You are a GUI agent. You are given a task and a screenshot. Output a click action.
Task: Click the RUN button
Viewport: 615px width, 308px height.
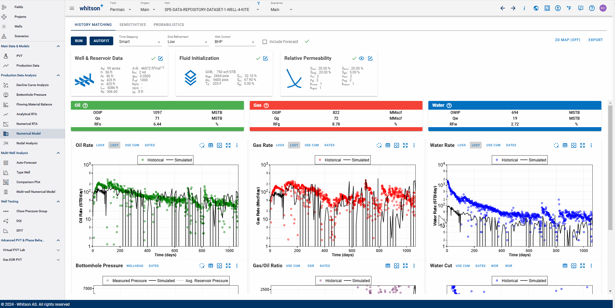pyautogui.click(x=79, y=41)
